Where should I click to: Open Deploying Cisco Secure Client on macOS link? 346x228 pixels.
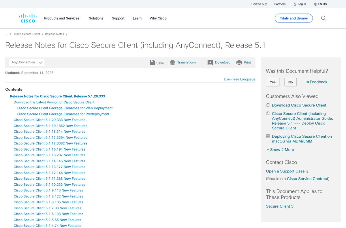[302, 139]
